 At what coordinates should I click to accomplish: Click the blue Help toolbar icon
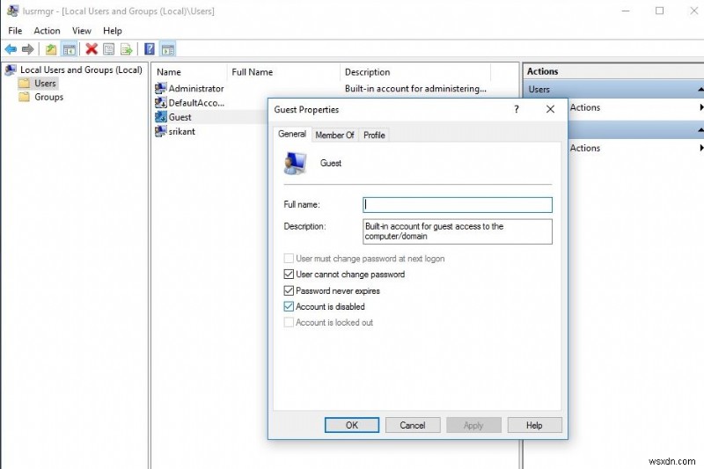(150, 49)
